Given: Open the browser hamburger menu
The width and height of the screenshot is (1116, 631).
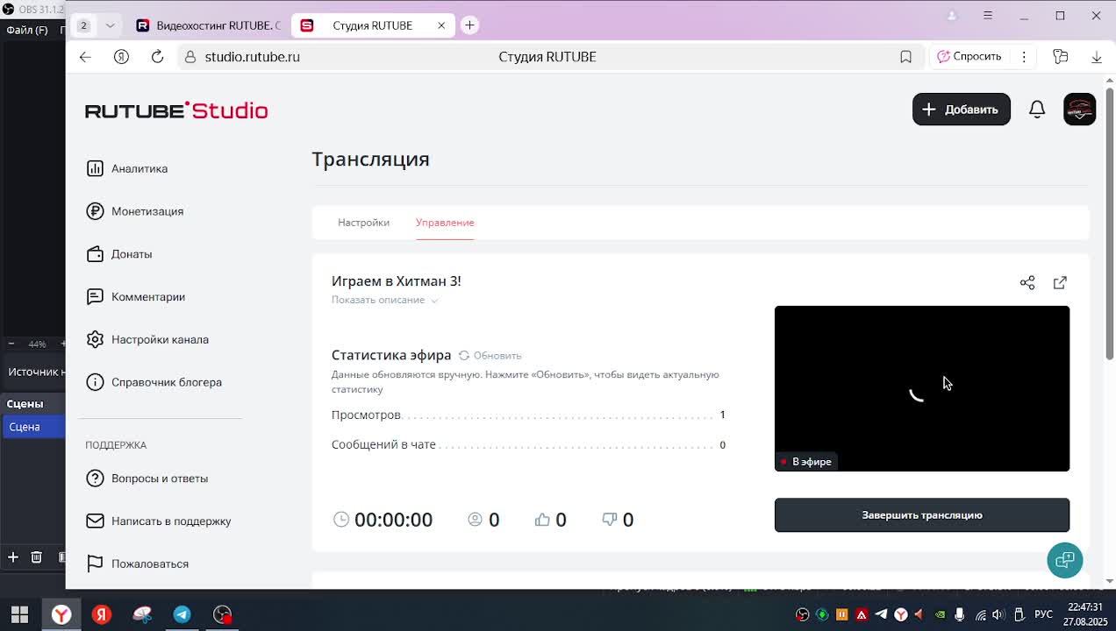Looking at the screenshot, I should click(988, 16).
